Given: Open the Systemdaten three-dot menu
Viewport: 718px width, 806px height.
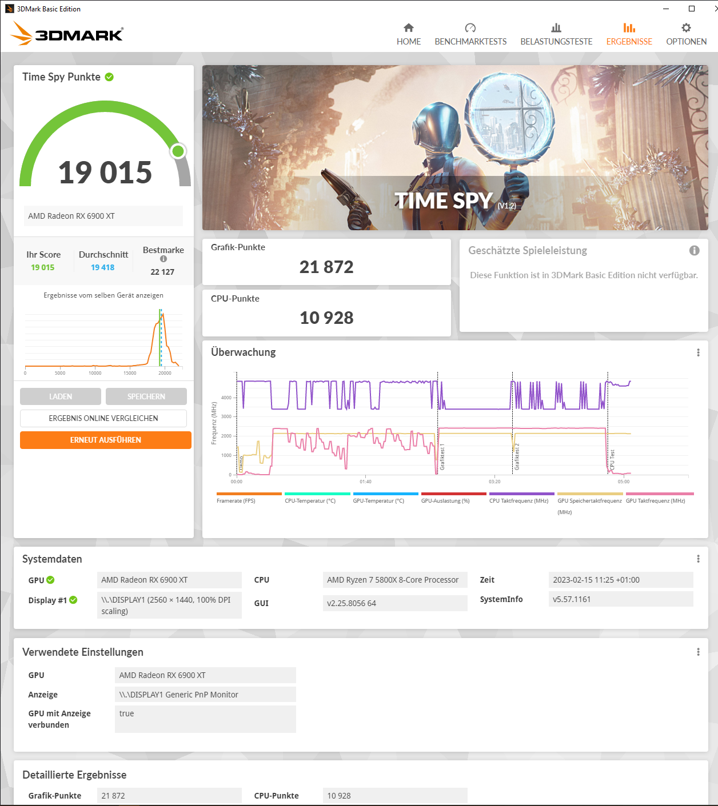Looking at the screenshot, I should [x=698, y=559].
